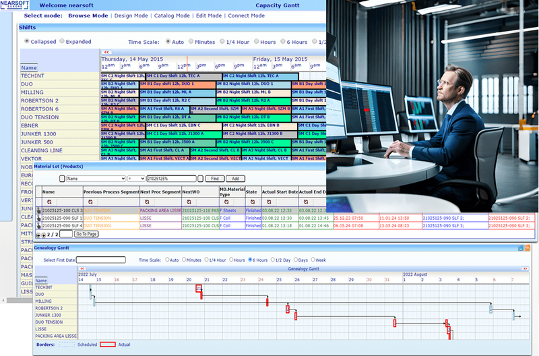Set Genealogy time scale to Auto
Image resolution: width=539 pixels, height=356 pixels.
pyautogui.click(x=167, y=260)
